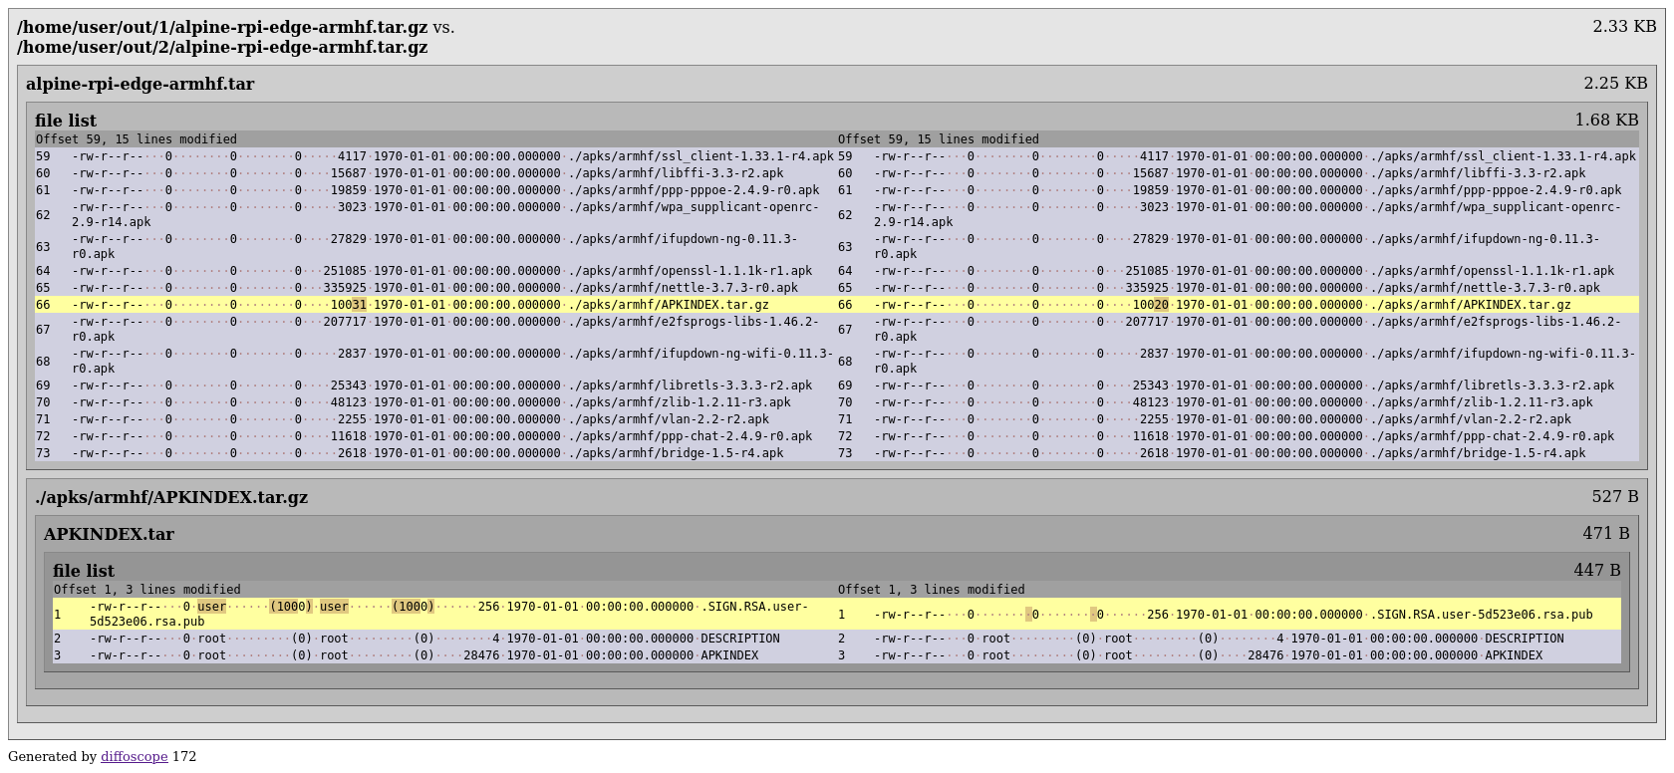Screen dimensions: 1674x773
Task: Click the top /home/user/out/1 file path title
Action: (222, 28)
